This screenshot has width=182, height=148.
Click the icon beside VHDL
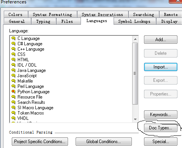(x=13, y=118)
